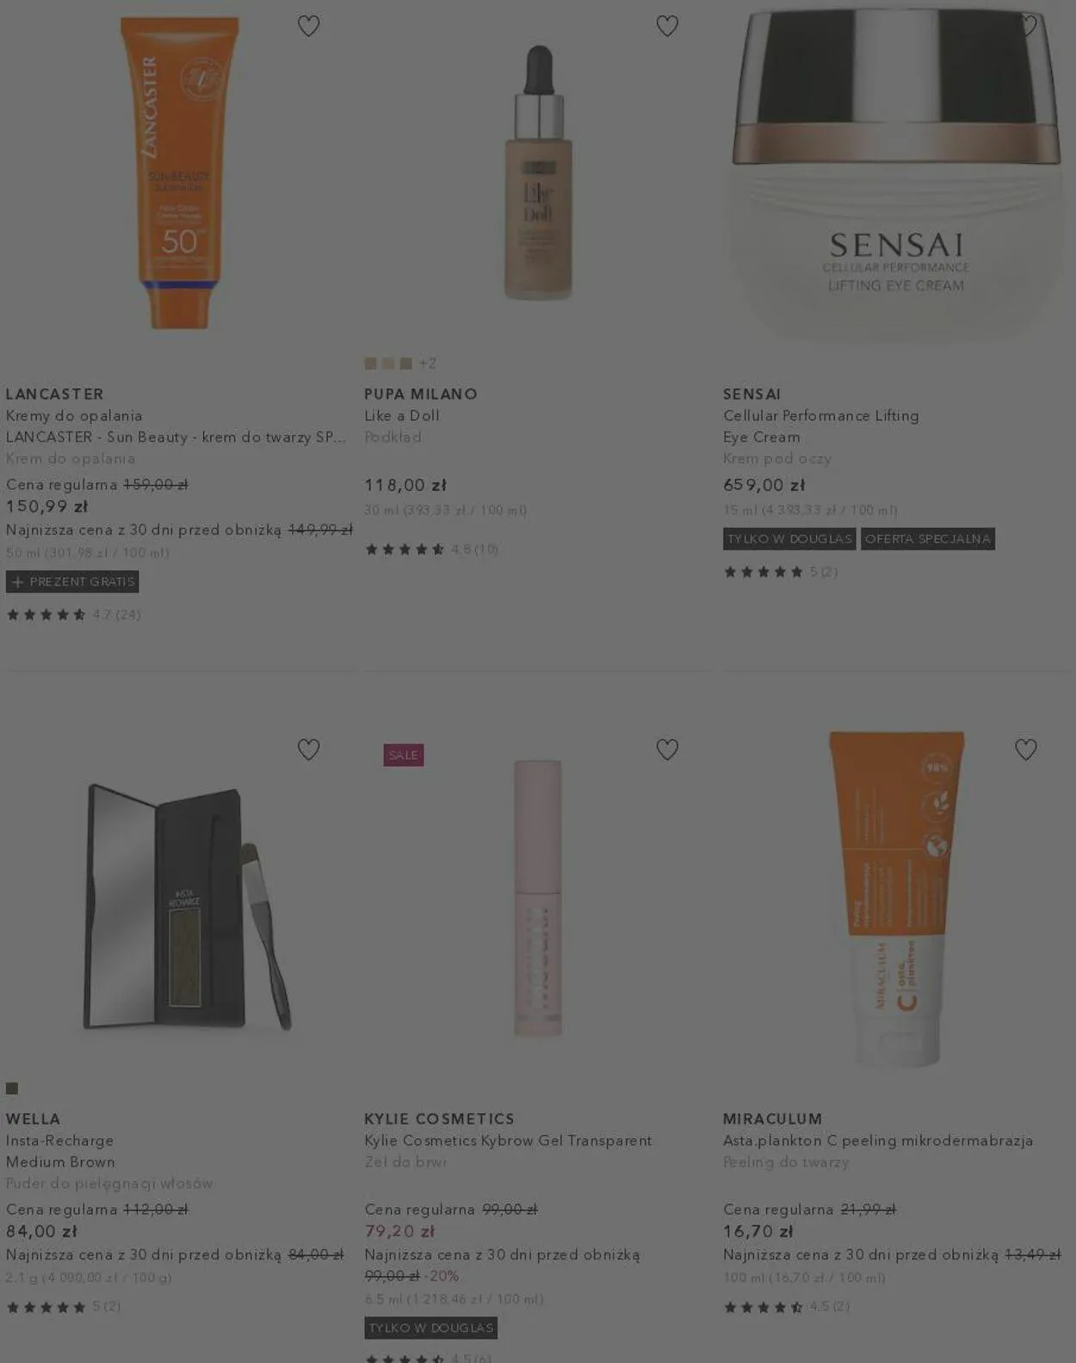Show the +2 more shades
Image resolution: width=1076 pixels, height=1363 pixels.
click(x=428, y=363)
